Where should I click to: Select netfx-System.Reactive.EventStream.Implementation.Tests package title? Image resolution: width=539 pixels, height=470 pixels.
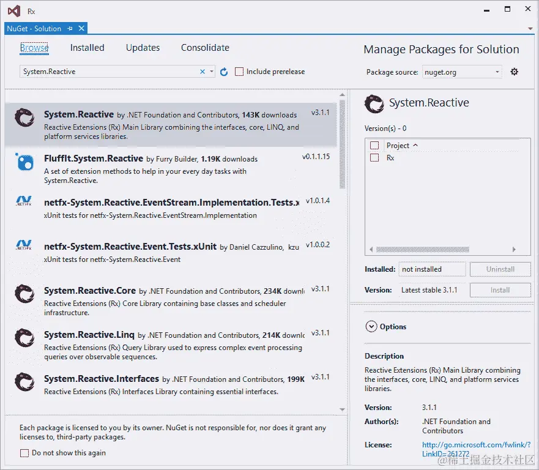click(x=171, y=203)
